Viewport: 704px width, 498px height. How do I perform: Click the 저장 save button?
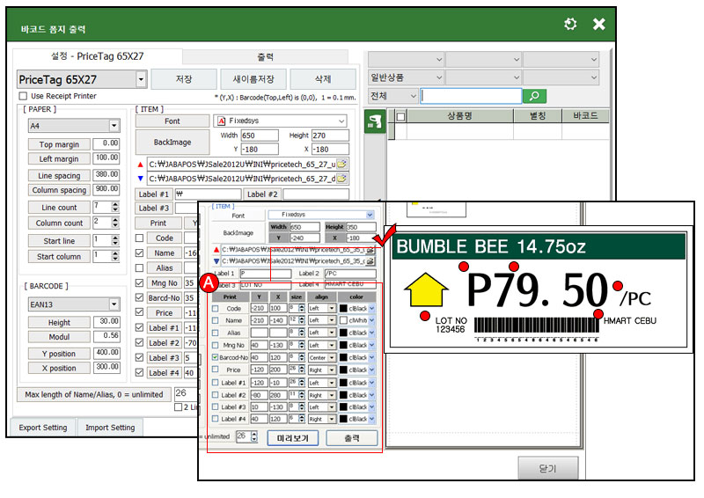tap(184, 79)
